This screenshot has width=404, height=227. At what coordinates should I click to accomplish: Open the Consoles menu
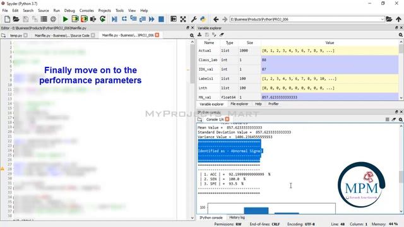[x=86, y=11]
